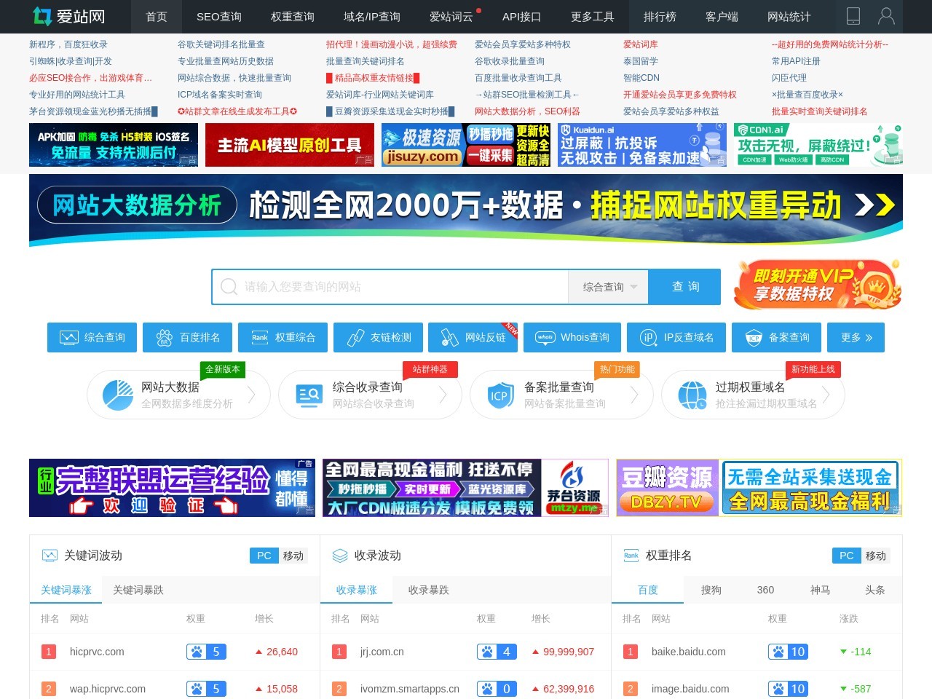Open 更多工具 menu in top navigation
This screenshot has height=699, width=932.
click(592, 17)
